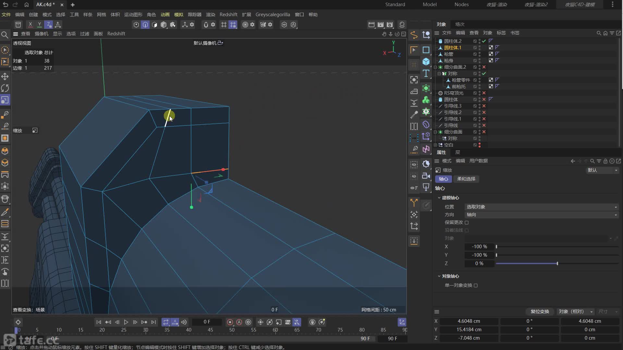Image resolution: width=623 pixels, height=350 pixels.
Task: Click the 轴心 tab button
Action: point(443,179)
